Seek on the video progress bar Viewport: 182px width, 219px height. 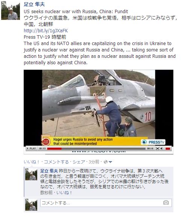pyautogui.click(x=96, y=149)
